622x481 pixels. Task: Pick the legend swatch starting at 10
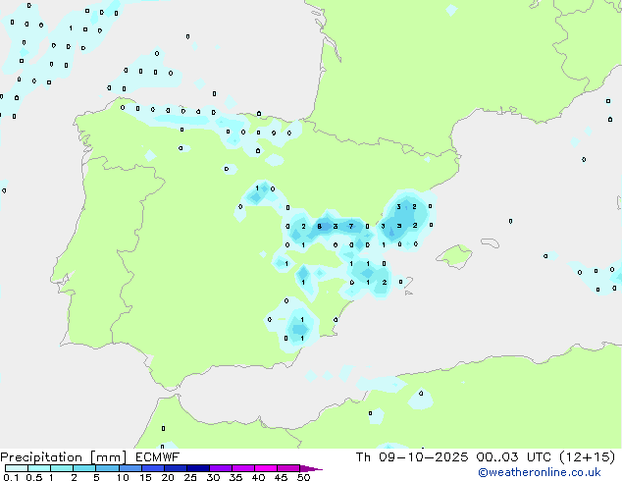tap(130, 468)
